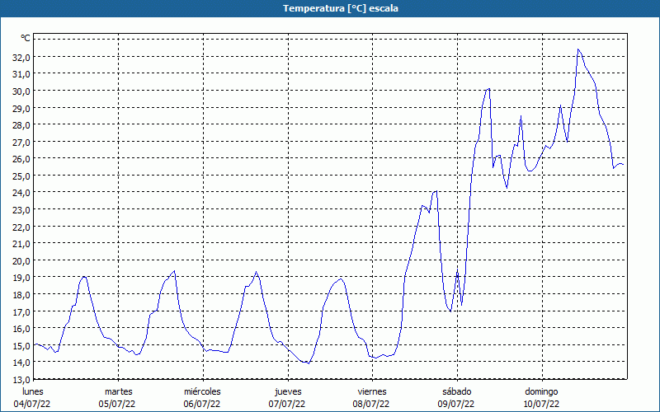
Task: Click the 14,0 y-axis label
Action: click(21, 363)
